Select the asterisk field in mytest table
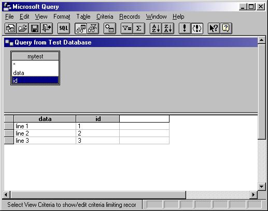The image size is (268, 211). pyautogui.click(x=35, y=64)
